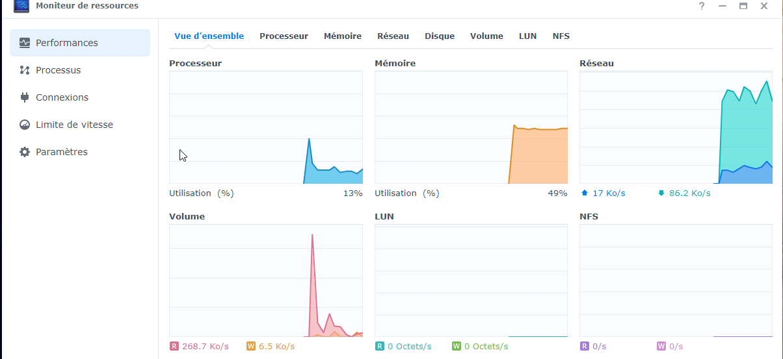
Task: Open the Mémoire tab
Action: click(343, 36)
